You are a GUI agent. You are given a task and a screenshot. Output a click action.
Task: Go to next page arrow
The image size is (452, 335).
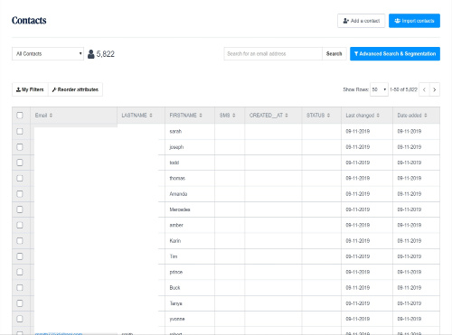click(435, 89)
